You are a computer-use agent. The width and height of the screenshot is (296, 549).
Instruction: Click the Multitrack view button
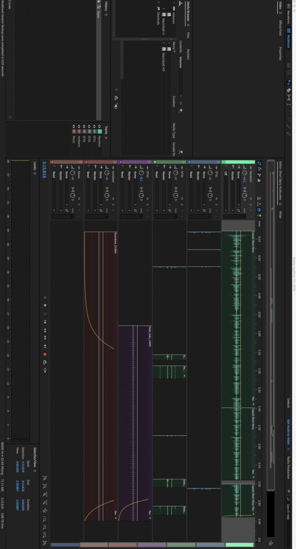point(289,39)
